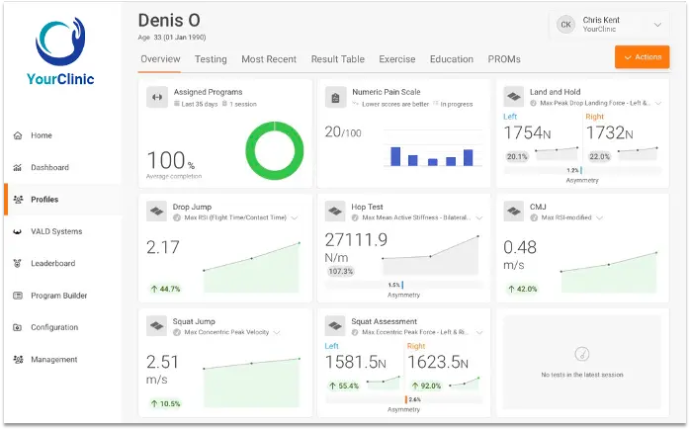Image resolution: width=690 pixels, height=430 pixels.
Task: Open Configuration via its folder icon
Action: click(18, 327)
